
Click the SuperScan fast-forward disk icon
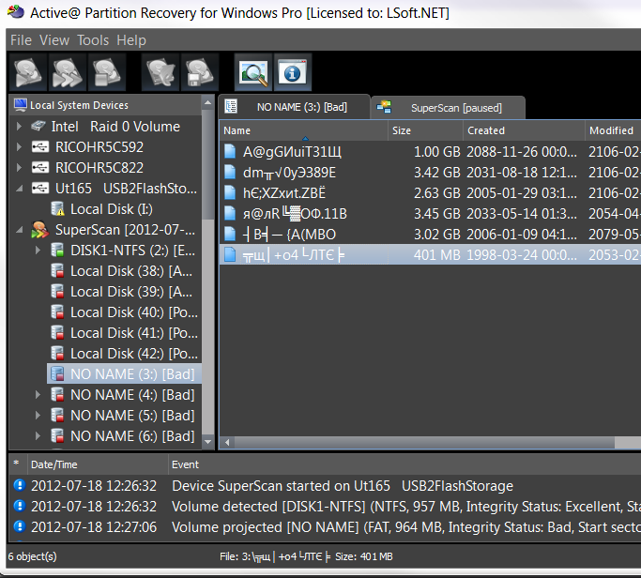67,73
